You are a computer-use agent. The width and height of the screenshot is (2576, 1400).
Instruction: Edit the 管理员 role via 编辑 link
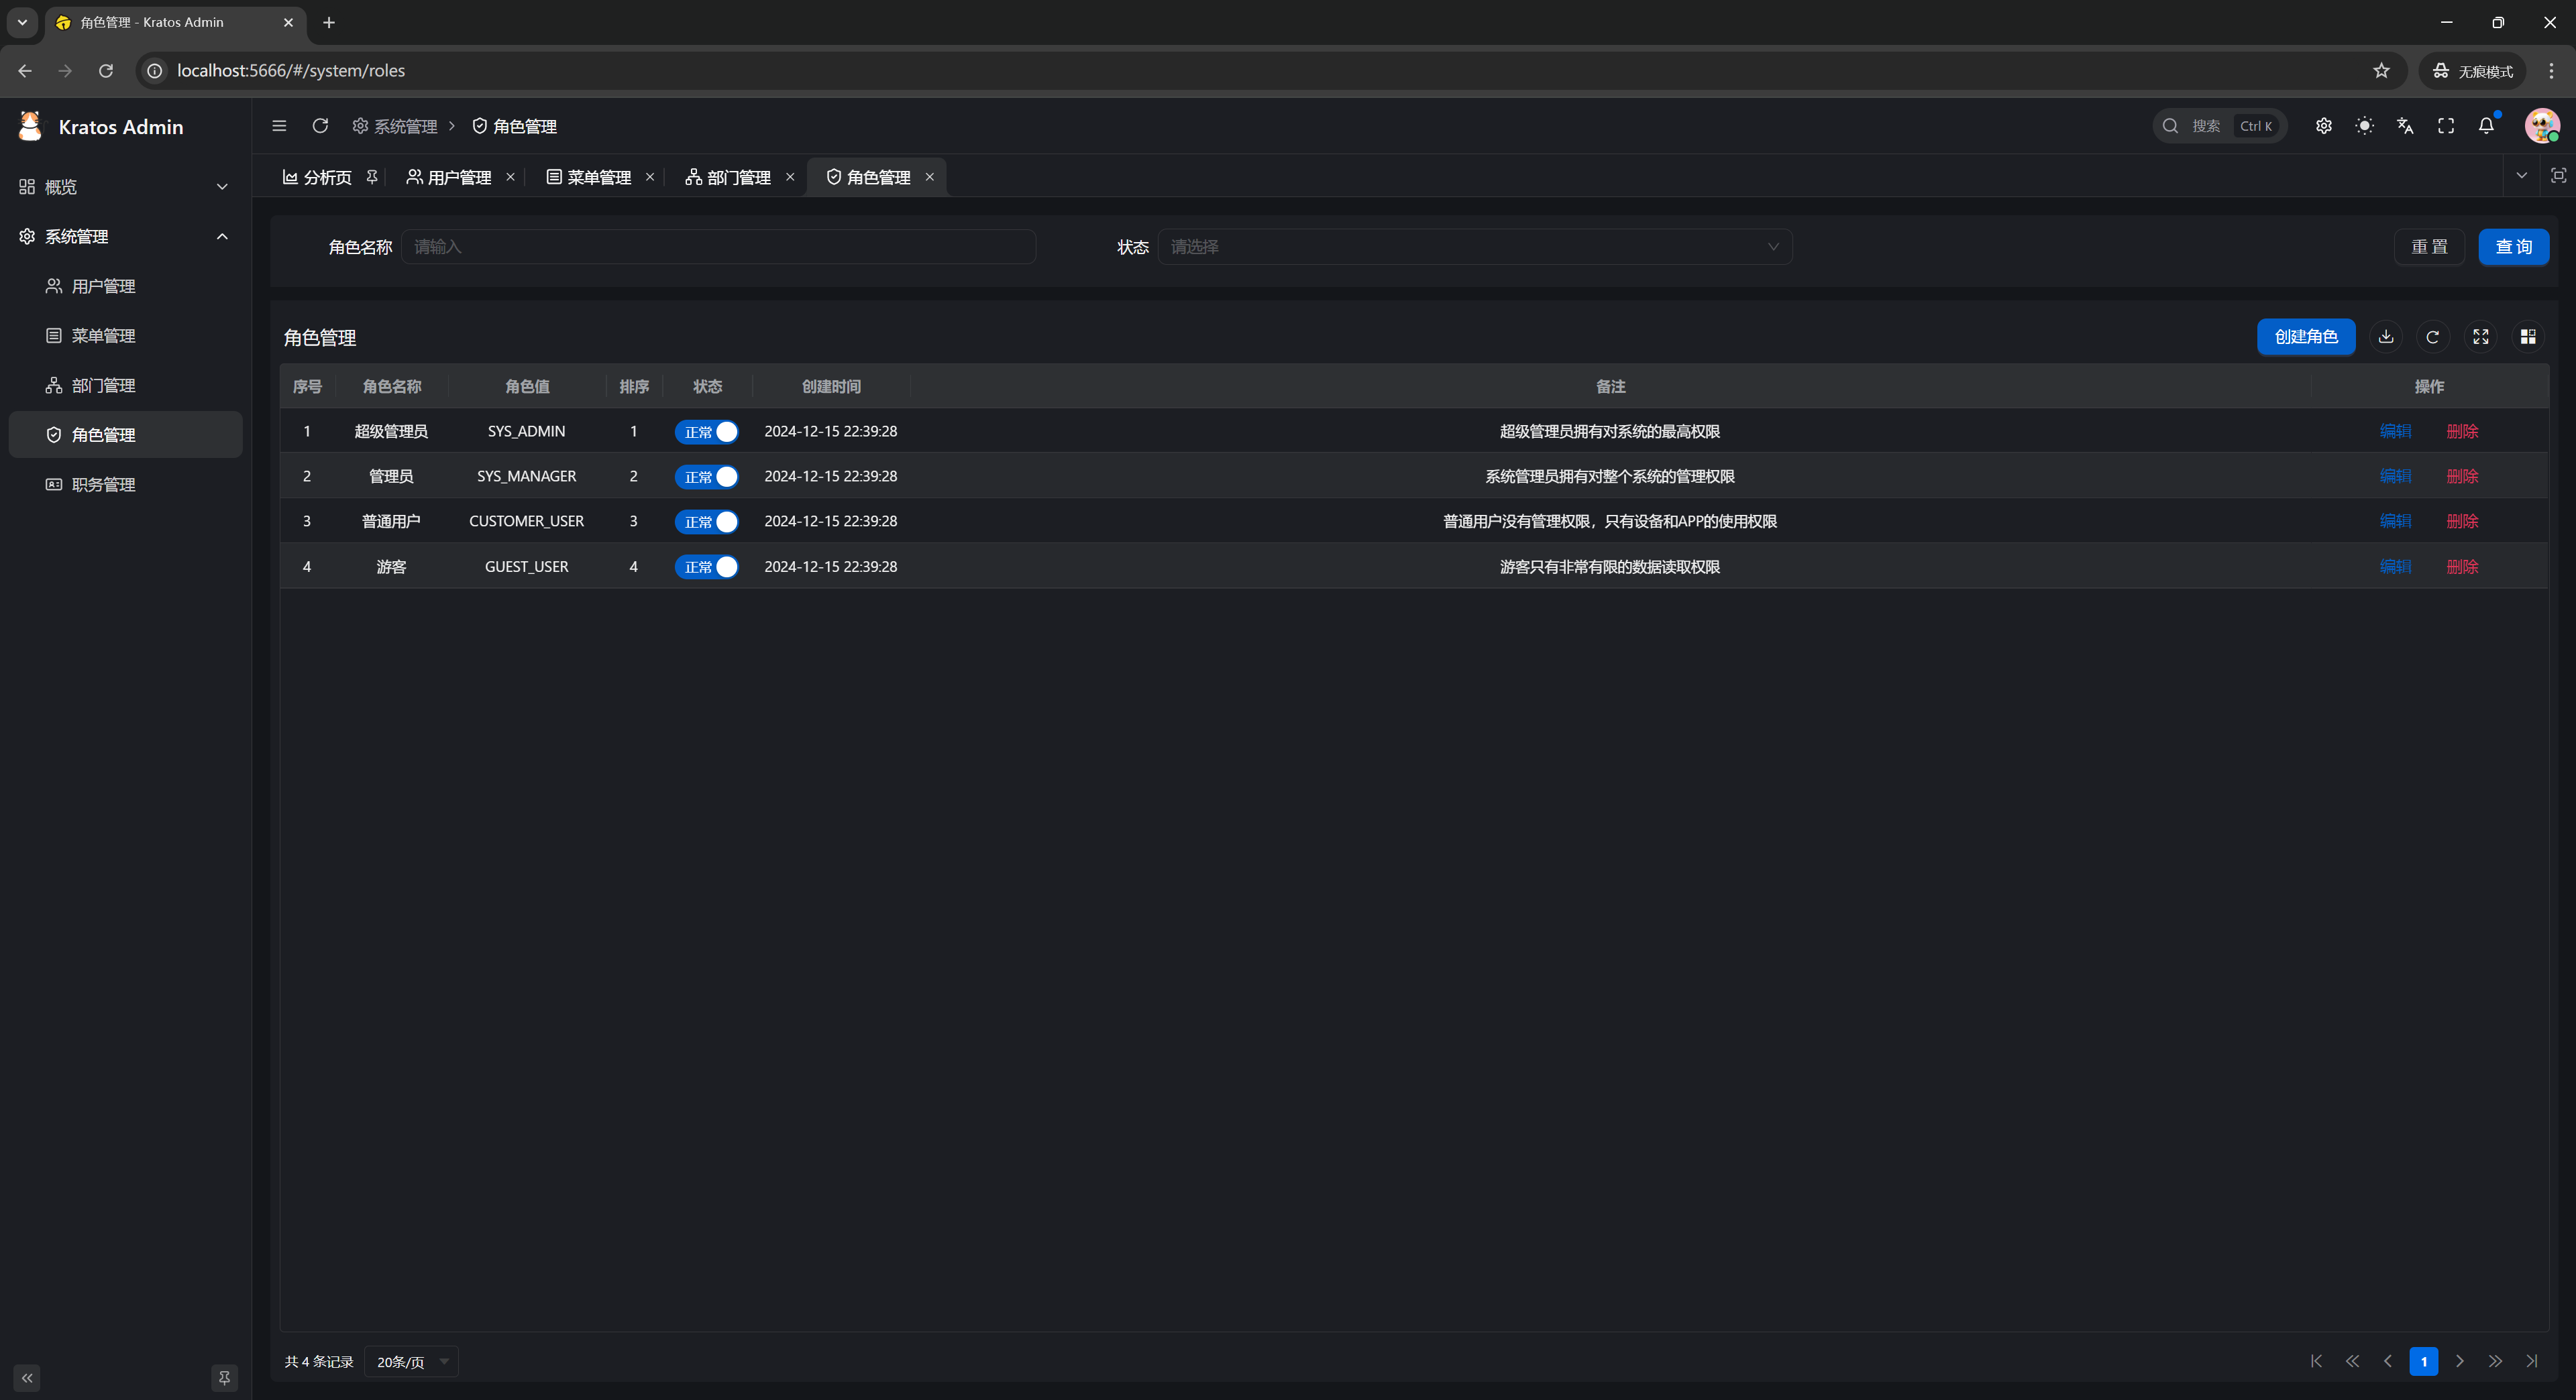(2395, 477)
